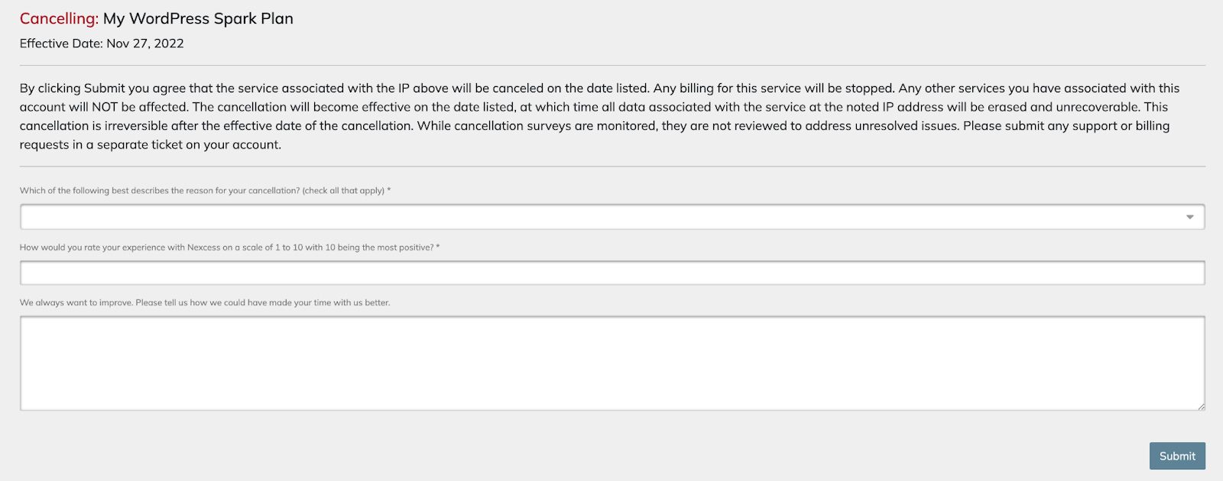Viewport: 1223px width, 481px height.
Task: Click the cancellation reason question label
Action: (159, 191)
